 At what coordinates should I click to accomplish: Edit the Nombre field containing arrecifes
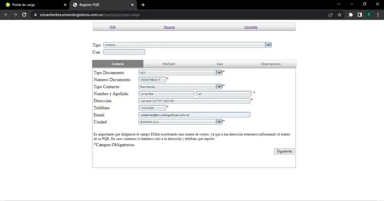[x=166, y=94]
